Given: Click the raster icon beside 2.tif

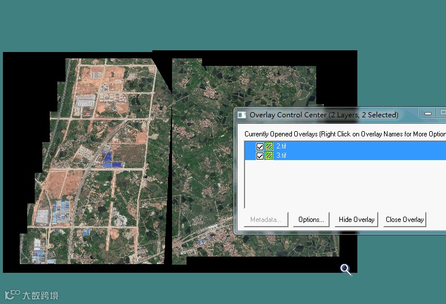Looking at the screenshot, I should click(x=269, y=146).
